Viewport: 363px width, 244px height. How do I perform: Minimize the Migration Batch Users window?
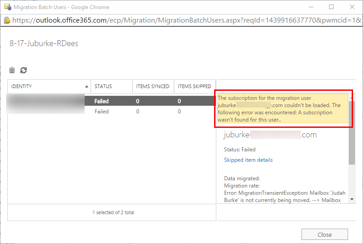[x=311, y=7]
